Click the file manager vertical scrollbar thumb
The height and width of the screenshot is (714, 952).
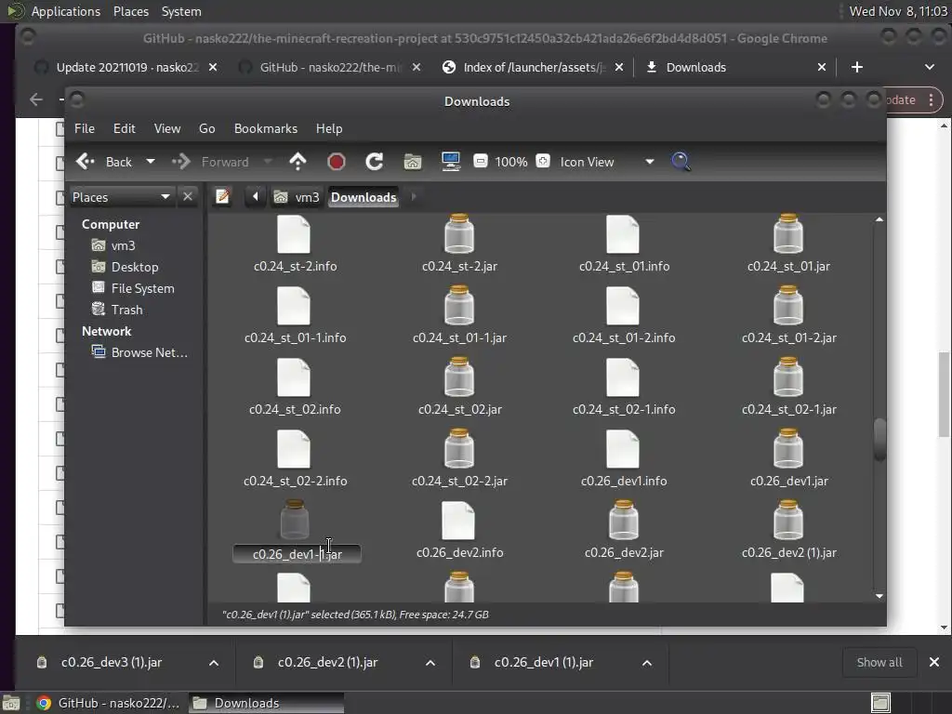[879, 440]
